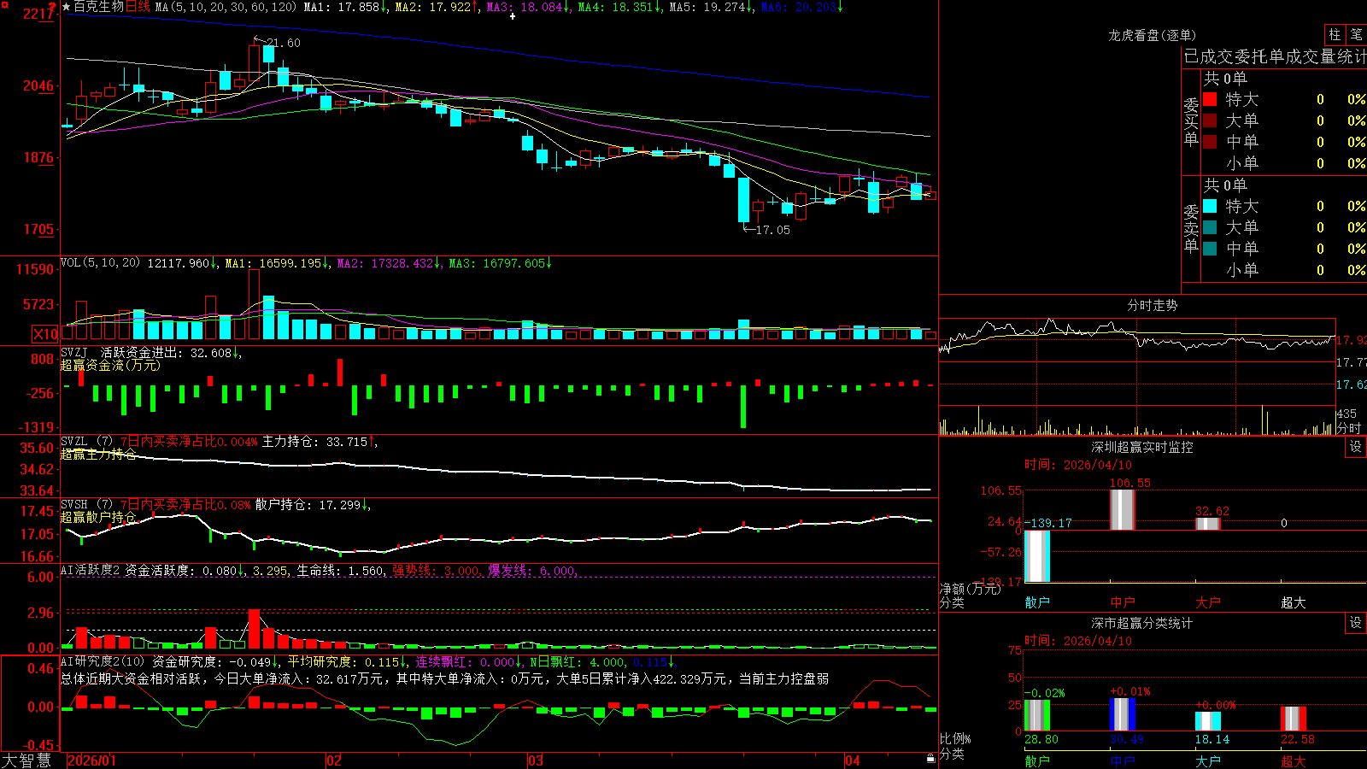
Task: Click the 03 month marker on the time axis
Action: [536, 760]
